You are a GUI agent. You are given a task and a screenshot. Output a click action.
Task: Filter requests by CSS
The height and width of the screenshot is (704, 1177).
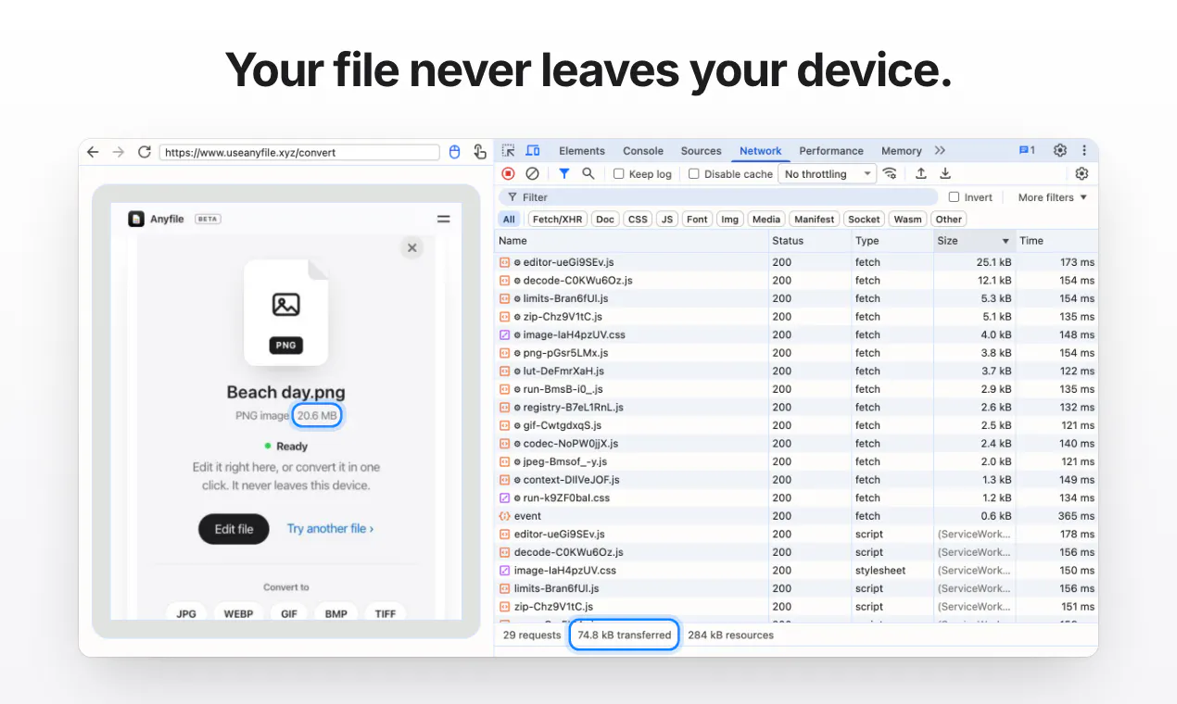(x=638, y=220)
